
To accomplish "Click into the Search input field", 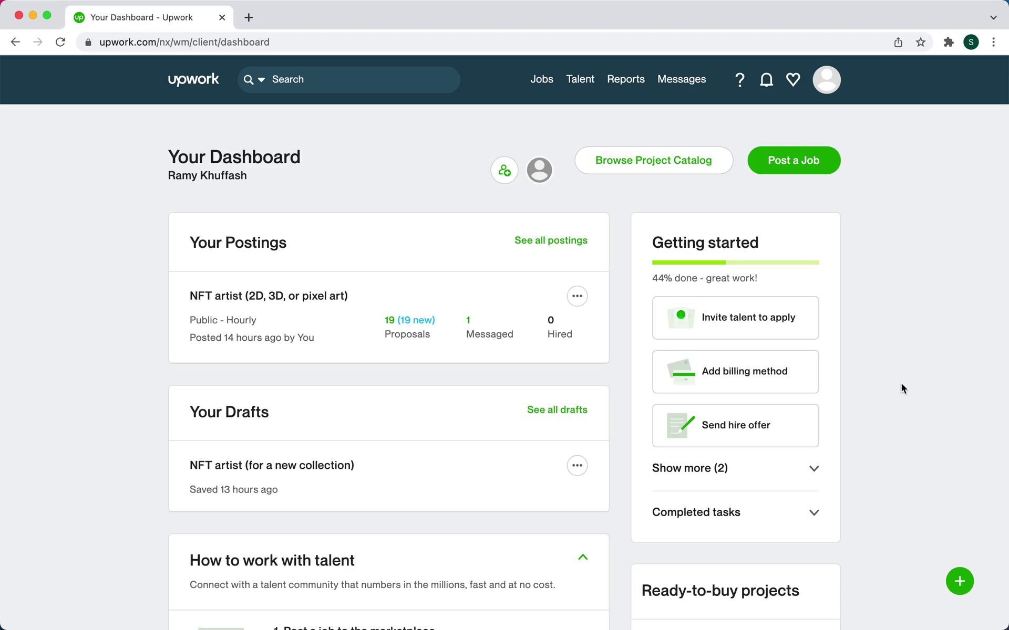I will point(363,80).
